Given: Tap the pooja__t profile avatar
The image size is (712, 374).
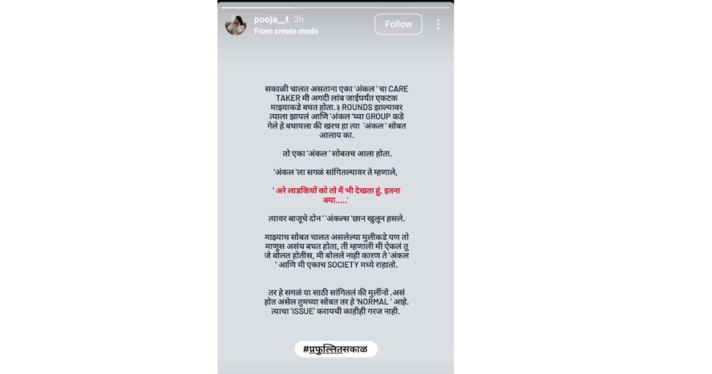Looking at the screenshot, I should point(236,24).
